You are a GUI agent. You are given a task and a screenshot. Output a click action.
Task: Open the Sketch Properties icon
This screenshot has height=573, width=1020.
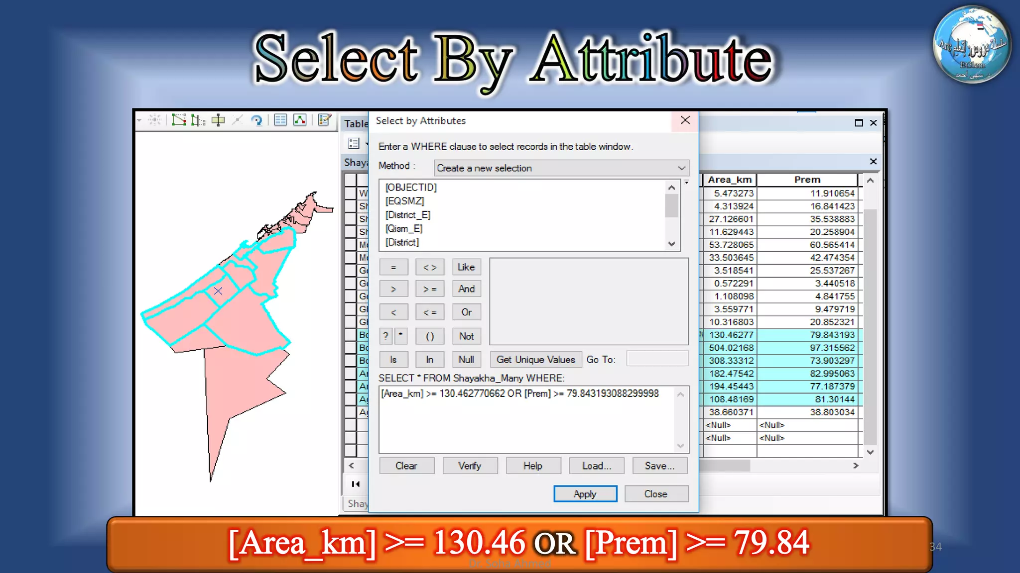pyautogui.click(x=300, y=120)
